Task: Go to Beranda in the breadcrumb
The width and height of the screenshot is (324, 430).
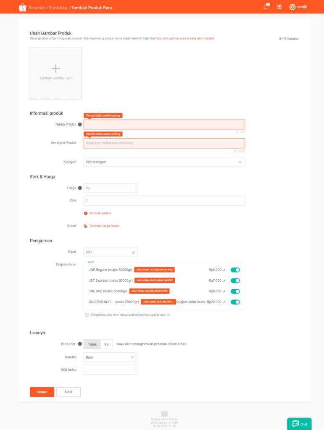Action: coord(37,8)
